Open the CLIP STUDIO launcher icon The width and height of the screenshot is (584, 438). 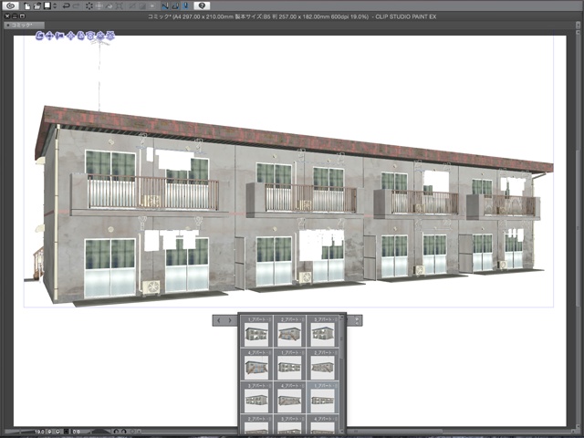click(x=11, y=5)
